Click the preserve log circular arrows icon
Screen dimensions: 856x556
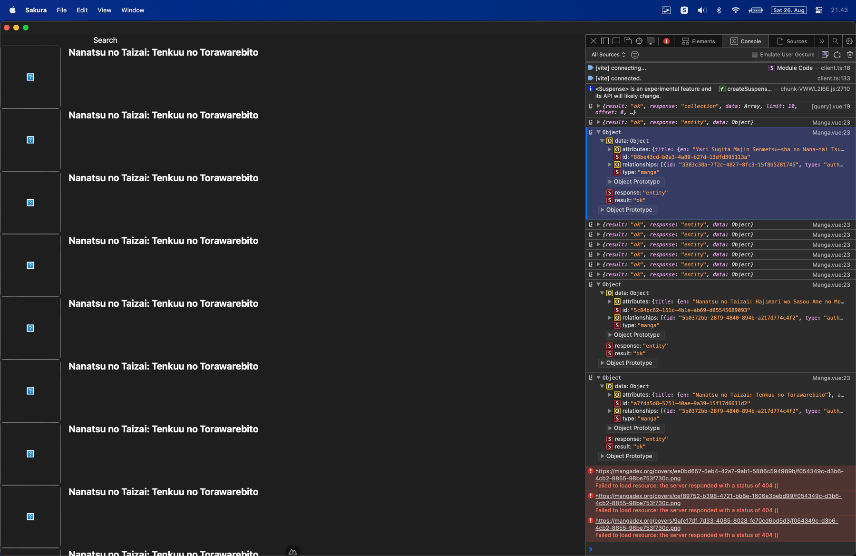837,55
